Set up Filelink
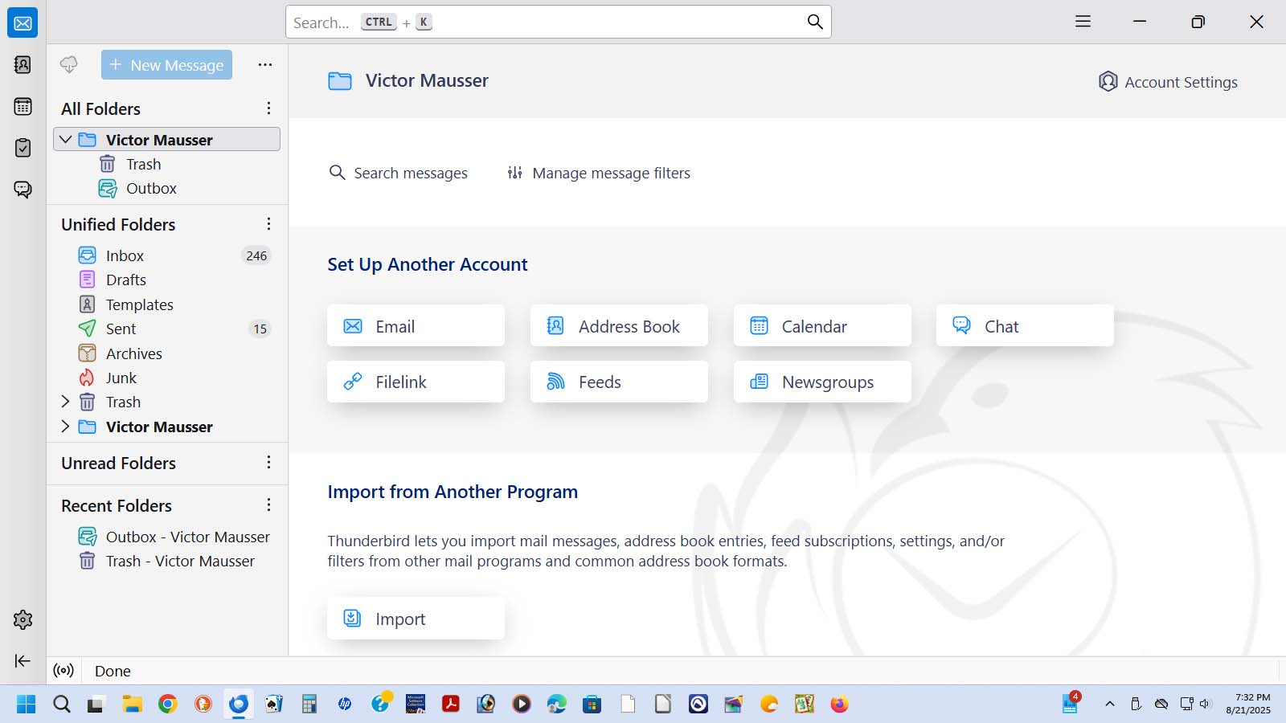The height and width of the screenshot is (723, 1286). (x=416, y=382)
